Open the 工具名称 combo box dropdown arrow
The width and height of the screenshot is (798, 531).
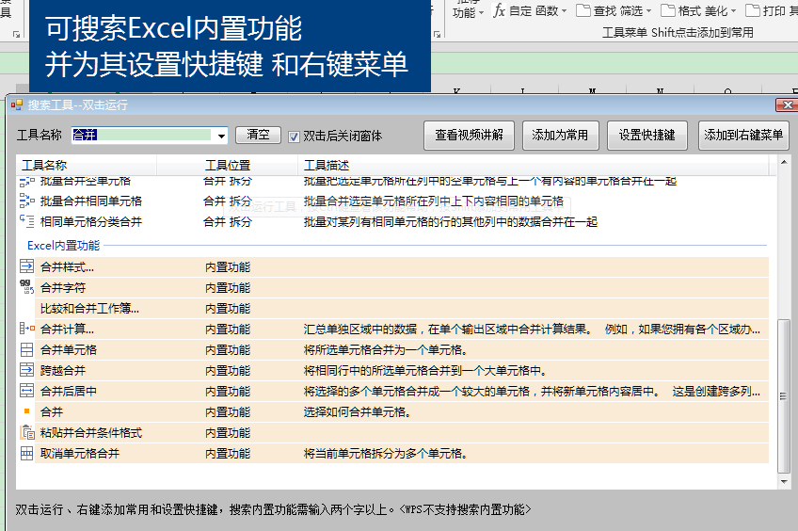tap(221, 136)
